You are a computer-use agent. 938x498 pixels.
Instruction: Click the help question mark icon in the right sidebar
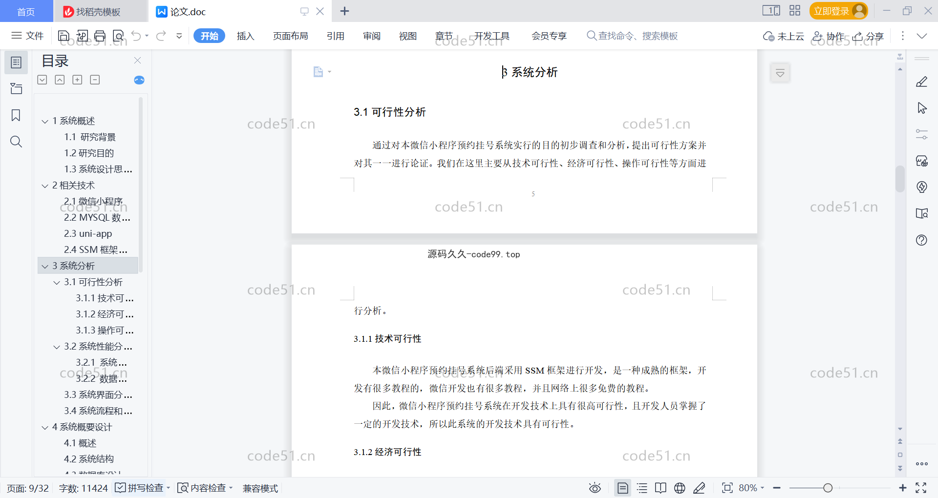pos(922,240)
